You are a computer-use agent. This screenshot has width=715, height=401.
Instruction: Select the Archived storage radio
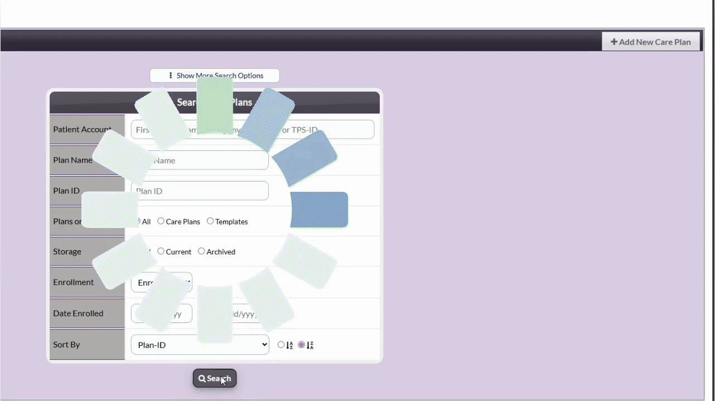(x=201, y=251)
